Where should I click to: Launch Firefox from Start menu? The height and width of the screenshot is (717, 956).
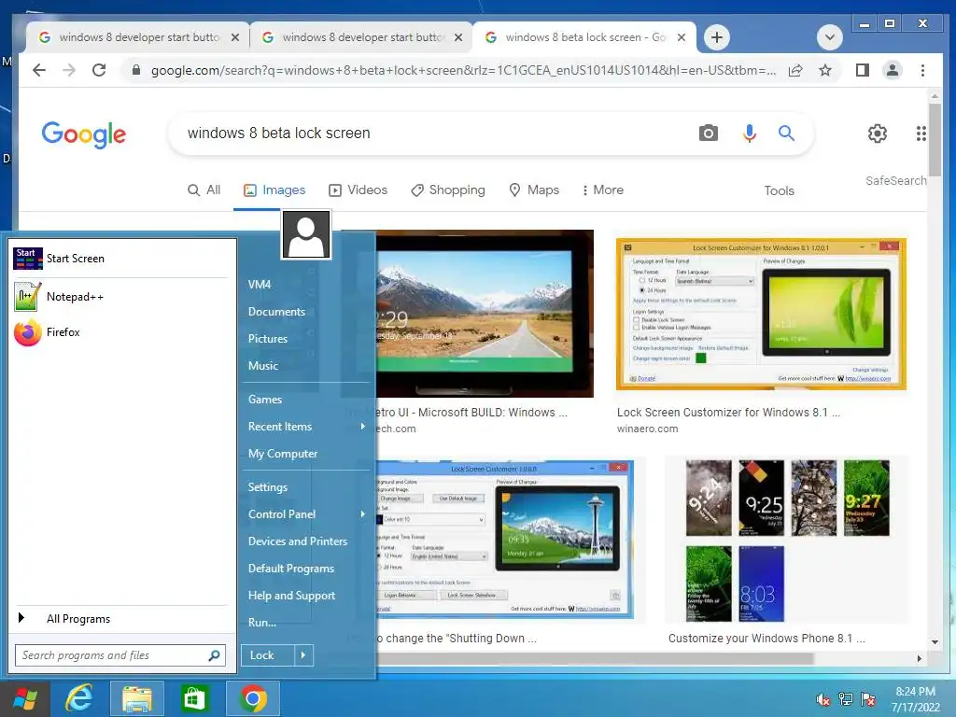[120, 332]
